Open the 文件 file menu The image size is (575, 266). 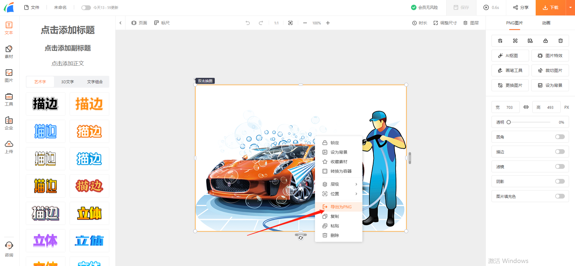point(32,7)
